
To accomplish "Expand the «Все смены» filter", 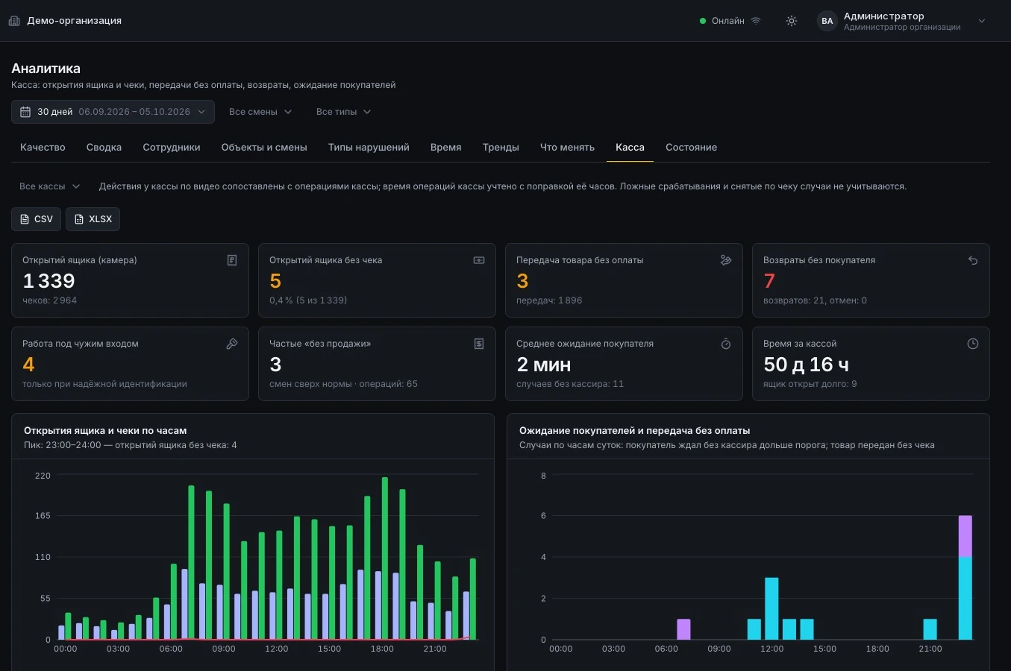I will point(260,112).
